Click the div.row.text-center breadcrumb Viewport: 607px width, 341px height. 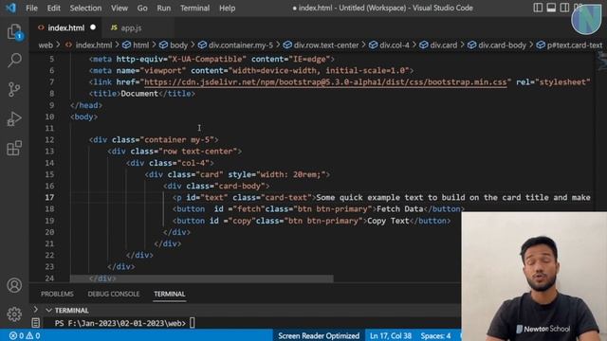coord(326,45)
